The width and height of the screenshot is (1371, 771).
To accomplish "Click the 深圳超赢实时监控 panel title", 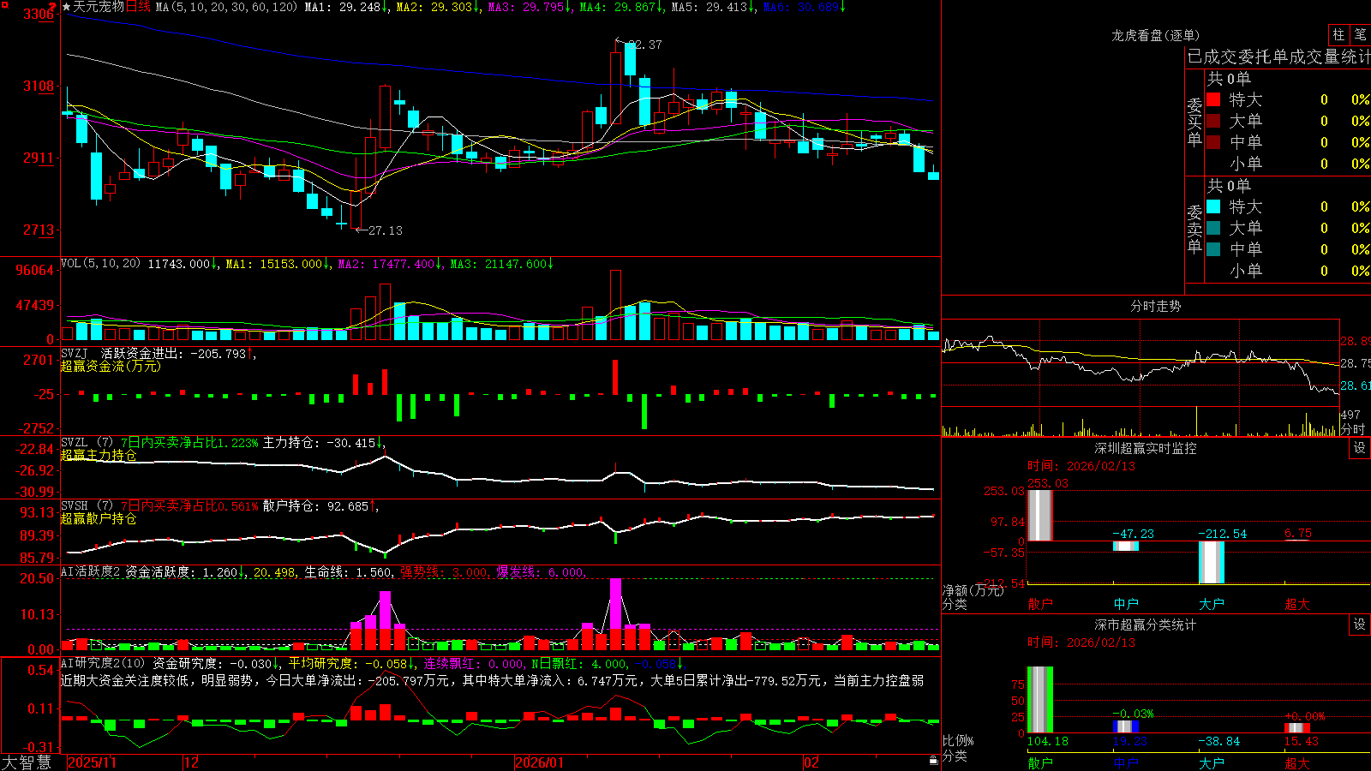I will [1146, 448].
